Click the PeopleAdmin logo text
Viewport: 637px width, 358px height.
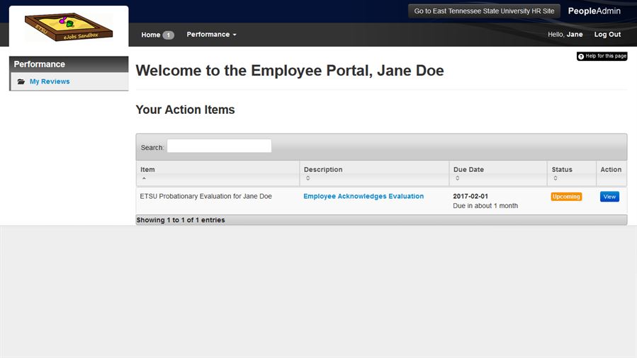594,11
